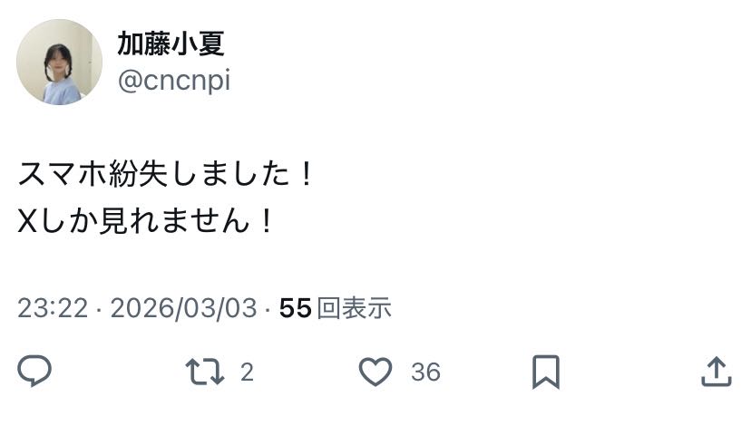The height and width of the screenshot is (445, 751).
Task: Click the word スマホ in the tweet
Action: tap(63, 174)
